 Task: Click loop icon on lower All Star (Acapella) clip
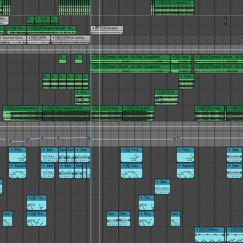point(103,67)
